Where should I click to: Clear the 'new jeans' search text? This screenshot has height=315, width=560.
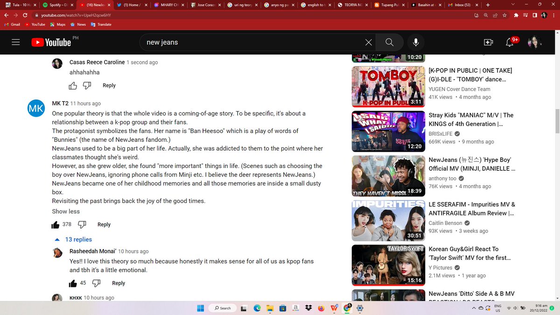pos(369,42)
